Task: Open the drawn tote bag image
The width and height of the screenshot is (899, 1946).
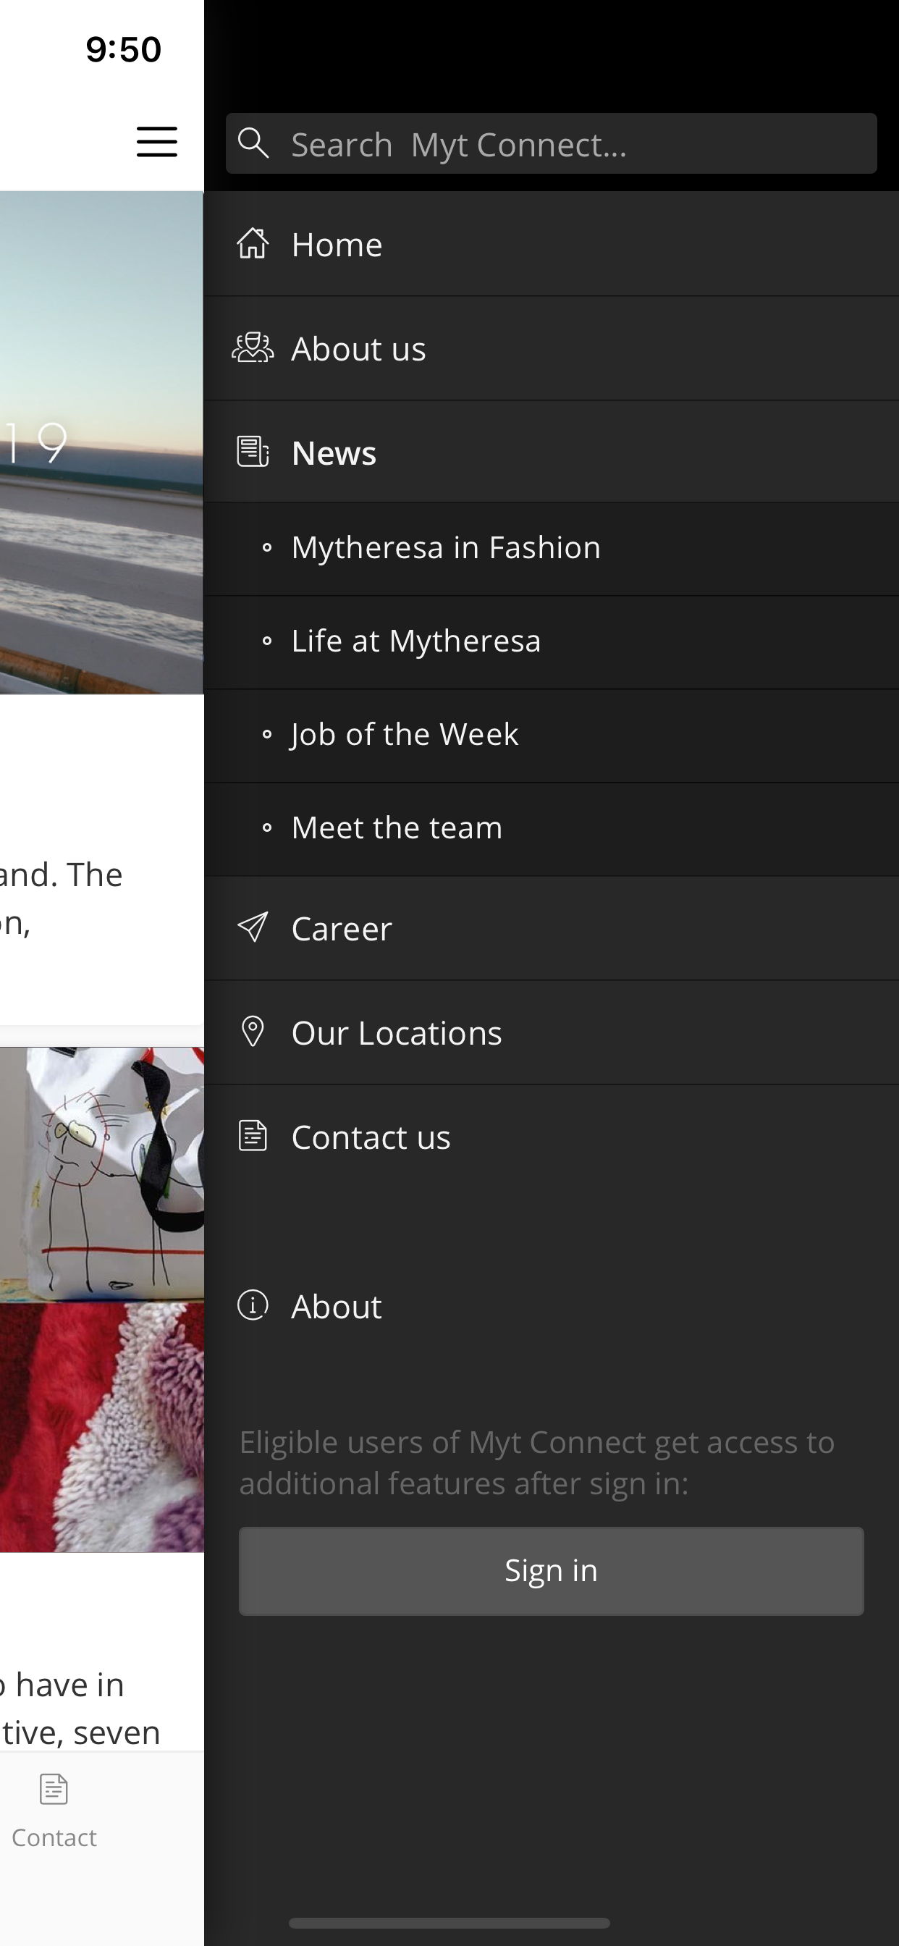Action: tap(101, 1174)
